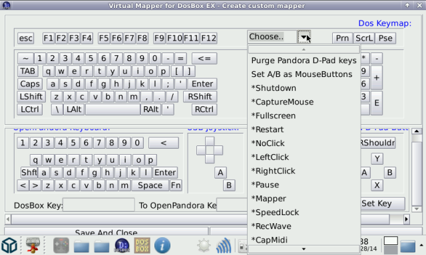Click the dropdown list's bottom scroll arrow
This screenshot has height=255, width=426.
(x=304, y=249)
